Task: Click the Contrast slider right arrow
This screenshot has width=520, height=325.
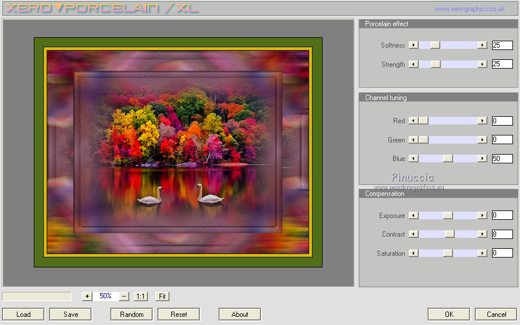Action: 482,234
